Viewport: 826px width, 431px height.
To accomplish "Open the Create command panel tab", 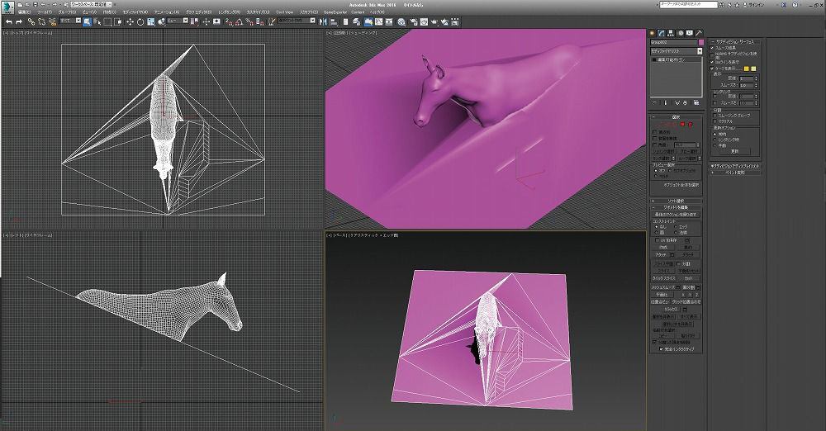I will [652, 33].
